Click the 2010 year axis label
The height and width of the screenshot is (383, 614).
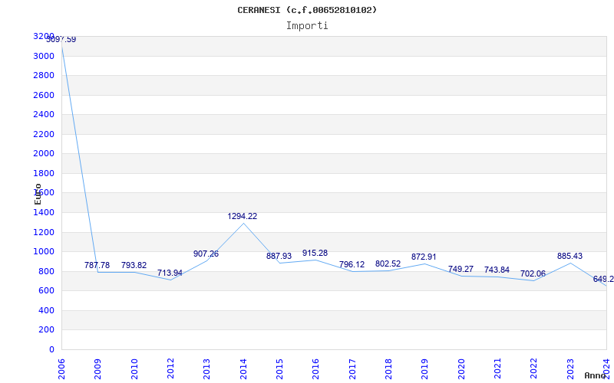134,368
